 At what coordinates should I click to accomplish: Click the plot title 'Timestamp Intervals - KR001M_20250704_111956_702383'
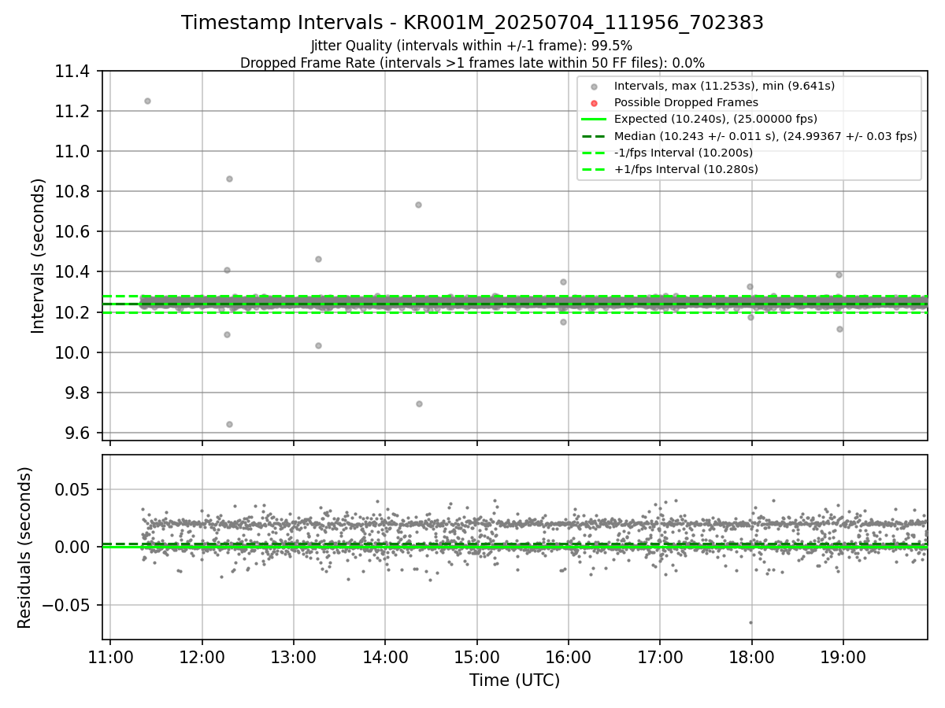[x=472, y=23]
